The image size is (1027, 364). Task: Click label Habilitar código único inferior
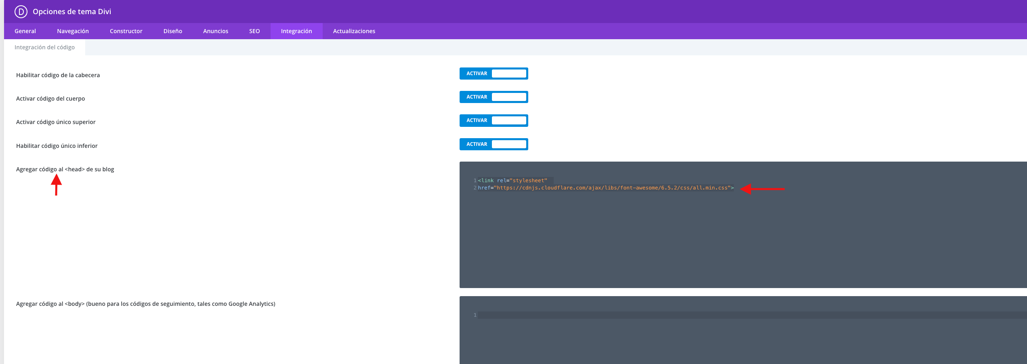tap(57, 146)
